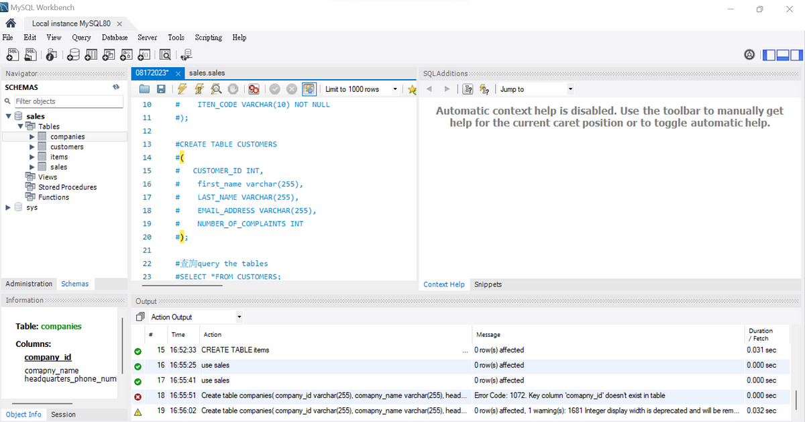
Task: Go to the Workbench home screen icon
Action: pos(10,23)
